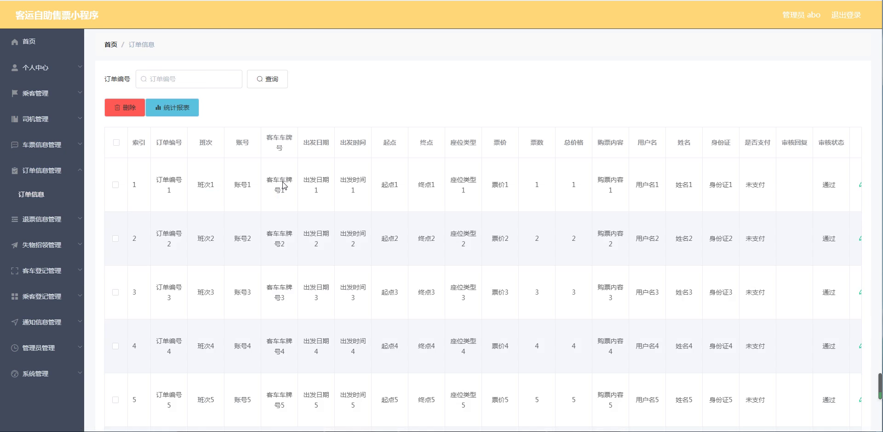Viewport: 883px width, 432px height.
Task: Click the ticket icon beside 车票信息管理
Action: [15, 145]
